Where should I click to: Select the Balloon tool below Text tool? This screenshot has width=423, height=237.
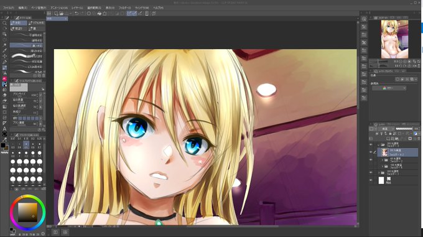click(4, 134)
